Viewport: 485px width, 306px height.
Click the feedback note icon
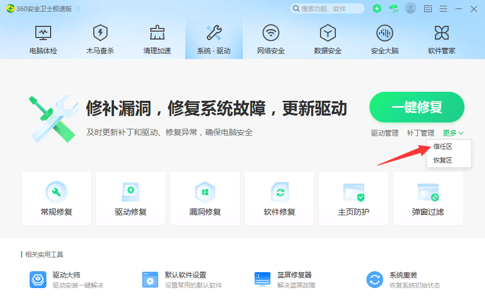[x=428, y=8]
